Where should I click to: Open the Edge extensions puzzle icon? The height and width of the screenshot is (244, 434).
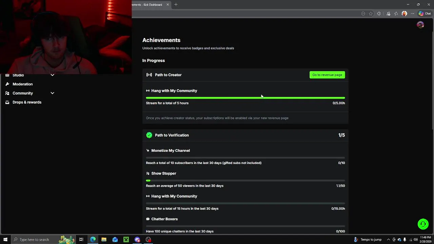(379, 14)
